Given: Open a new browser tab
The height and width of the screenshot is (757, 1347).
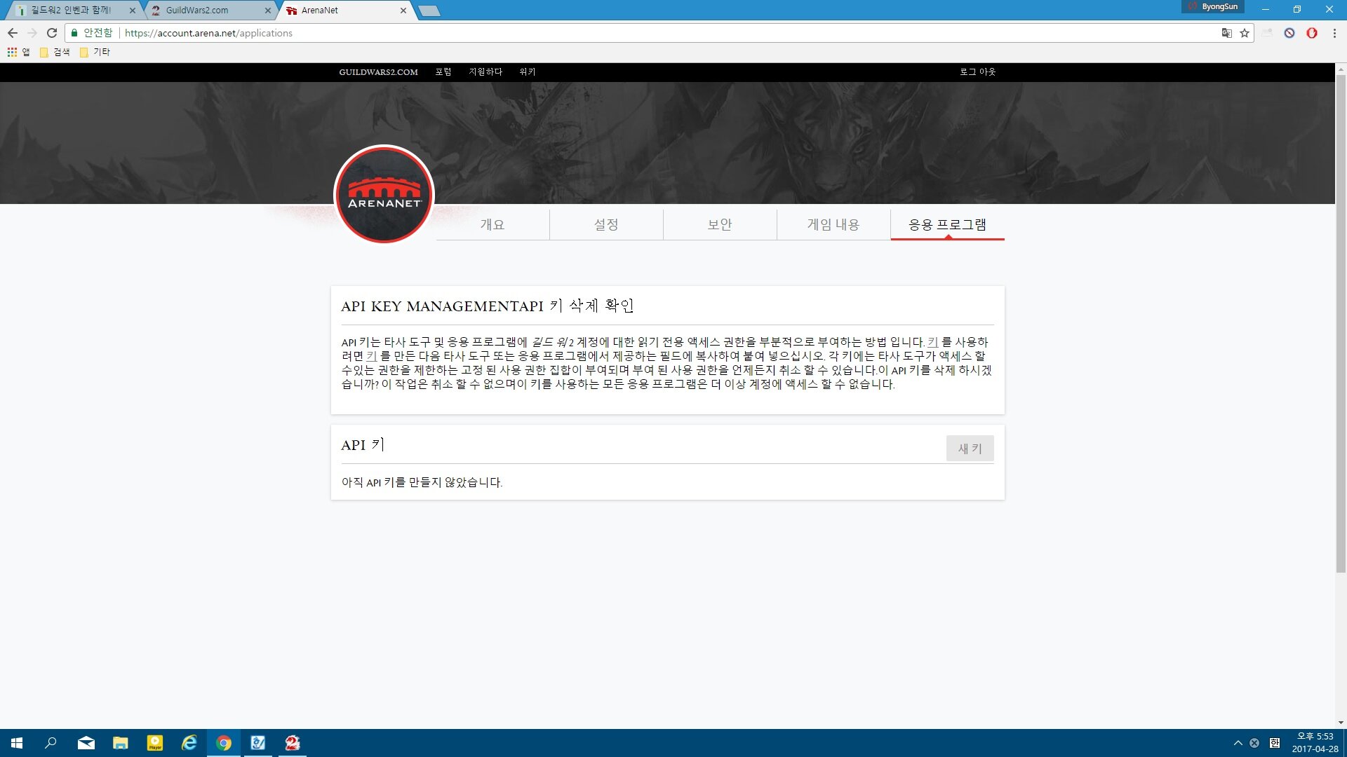Looking at the screenshot, I should (x=429, y=11).
